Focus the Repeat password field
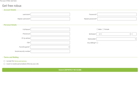The image size is (140, 105). (x=117, y=19)
